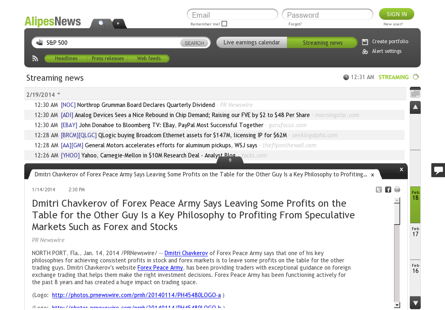Click the article scrollbar down arrow
The image size is (445, 310).
(397, 305)
